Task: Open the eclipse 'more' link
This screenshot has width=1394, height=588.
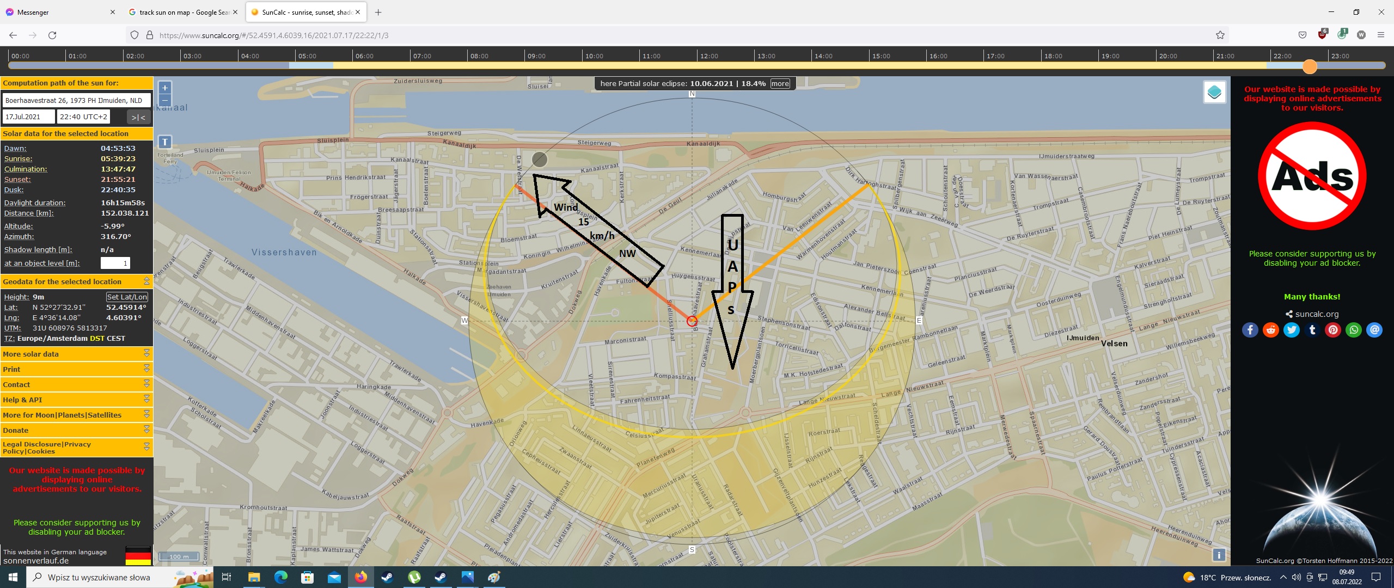Action: click(x=780, y=84)
